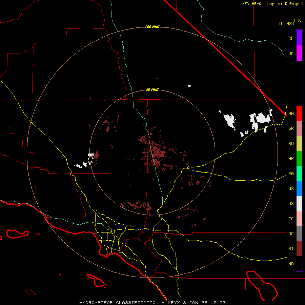Screen dimensions: 305x305
Task: Click the "50 NMI" range ring label
Action: click(x=152, y=90)
